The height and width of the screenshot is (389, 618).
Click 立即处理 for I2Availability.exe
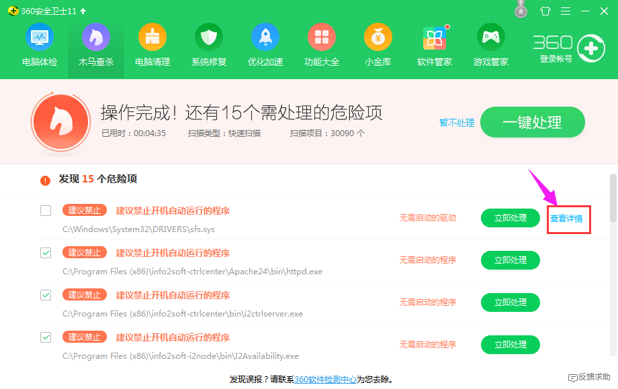[511, 345]
